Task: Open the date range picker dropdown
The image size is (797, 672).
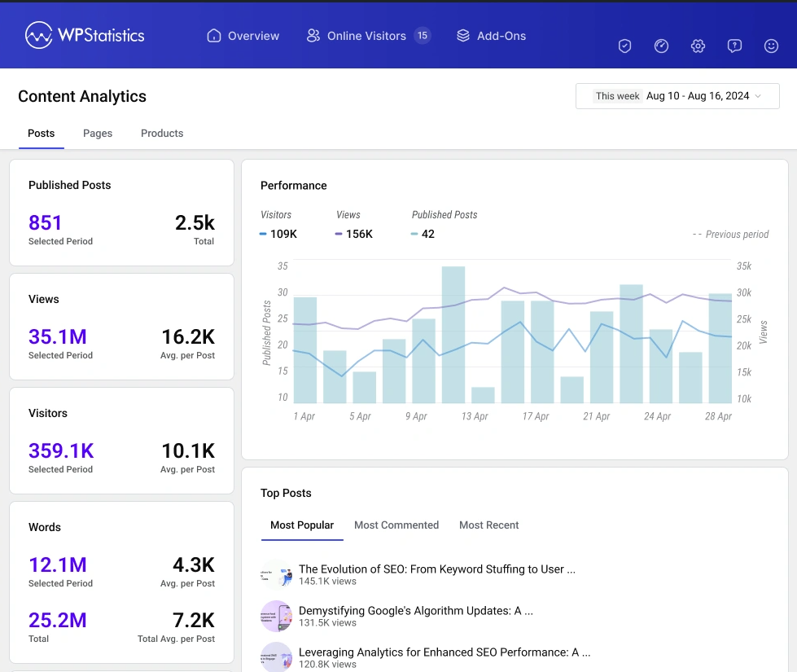Action: (x=677, y=96)
